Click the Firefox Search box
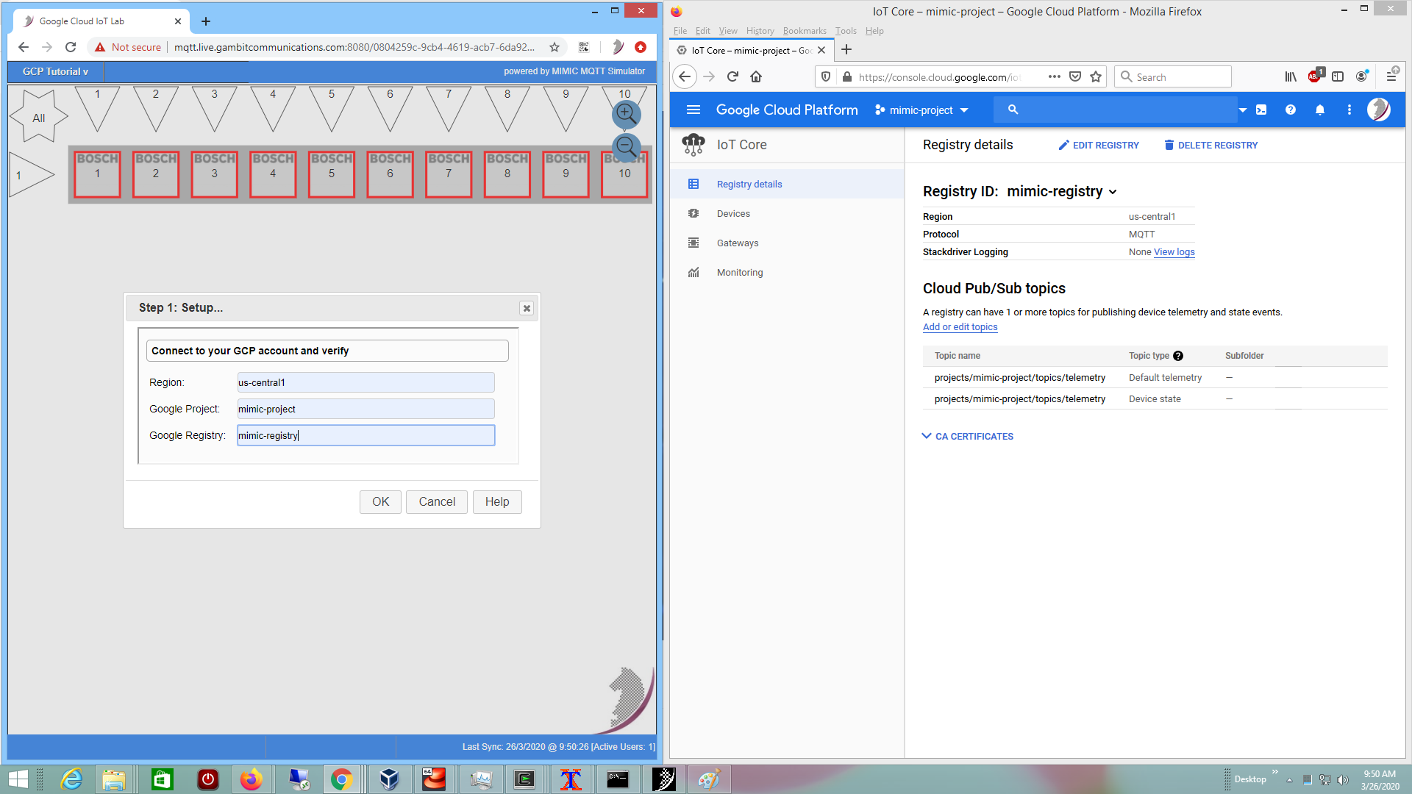Image resolution: width=1412 pixels, height=794 pixels. 1173,76
